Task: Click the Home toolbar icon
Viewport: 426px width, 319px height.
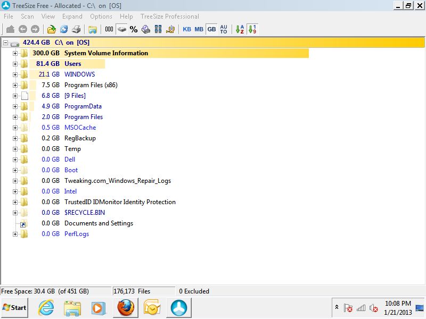Action: click(x=10, y=29)
